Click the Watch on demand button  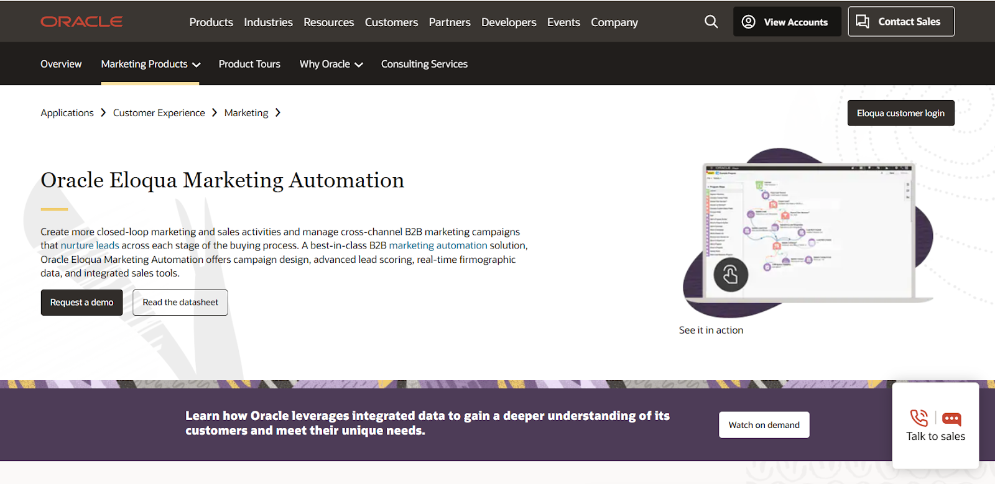pyautogui.click(x=764, y=425)
